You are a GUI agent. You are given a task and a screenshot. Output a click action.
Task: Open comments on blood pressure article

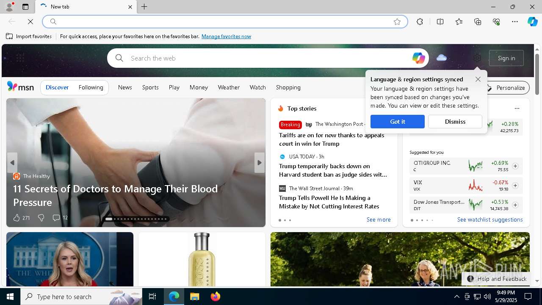point(60,218)
